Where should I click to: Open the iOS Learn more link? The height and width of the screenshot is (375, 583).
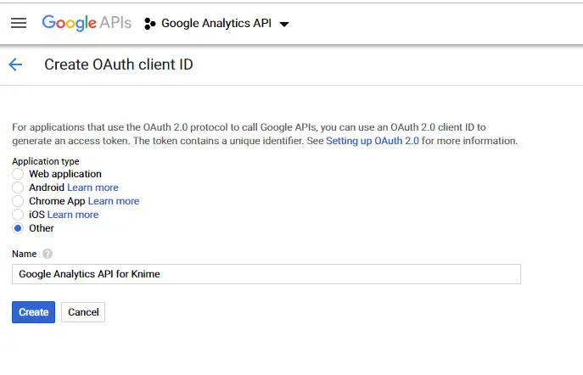(73, 215)
